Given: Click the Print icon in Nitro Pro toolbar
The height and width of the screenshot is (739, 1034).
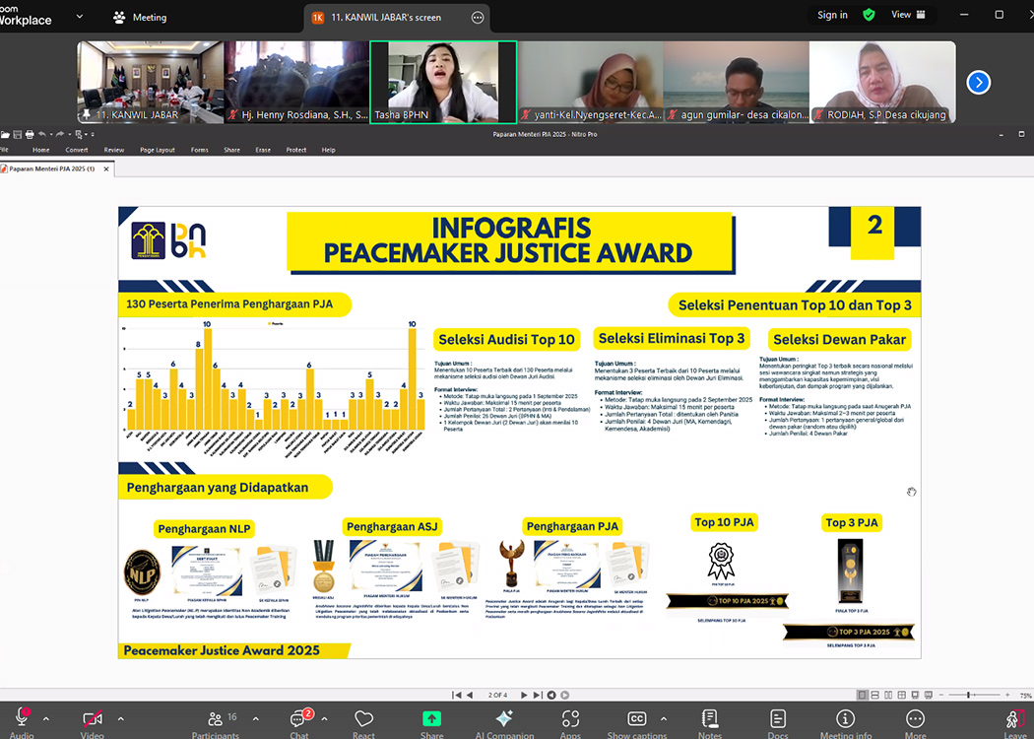Looking at the screenshot, I should (30, 135).
